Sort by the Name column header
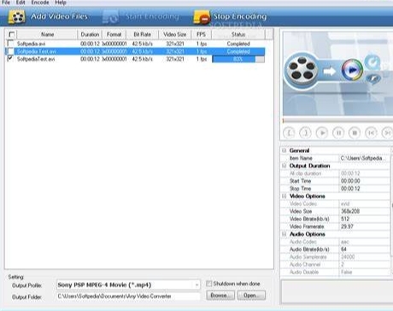The width and height of the screenshot is (393, 311). 47,34
